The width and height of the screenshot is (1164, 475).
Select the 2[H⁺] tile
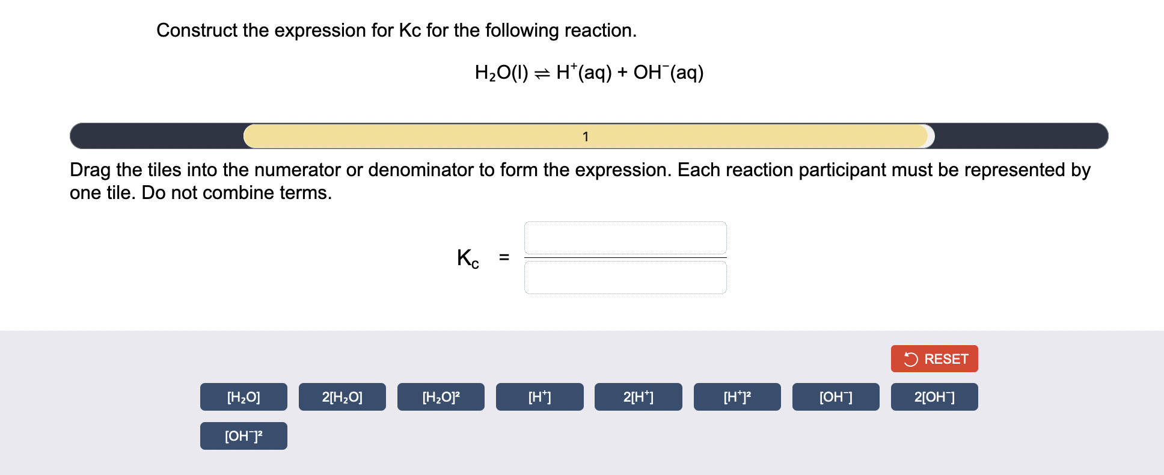(638, 396)
